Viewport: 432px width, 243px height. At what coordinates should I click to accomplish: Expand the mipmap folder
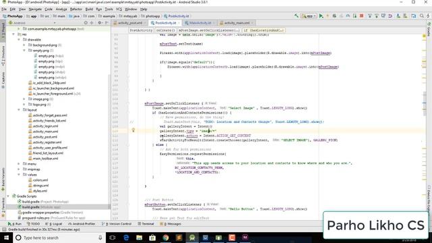19,169
